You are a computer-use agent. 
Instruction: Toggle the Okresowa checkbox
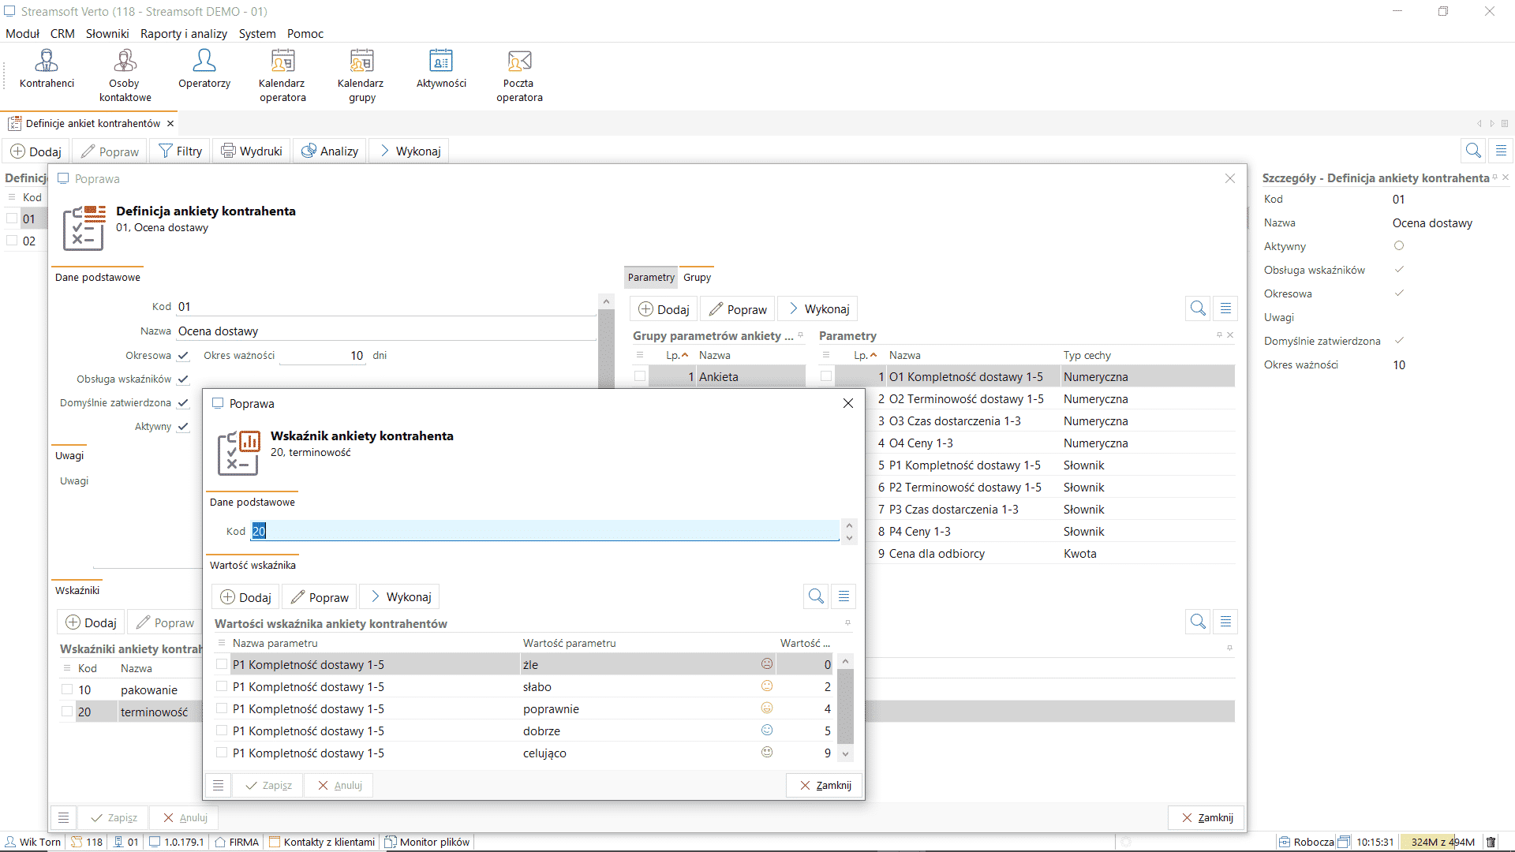coord(183,355)
